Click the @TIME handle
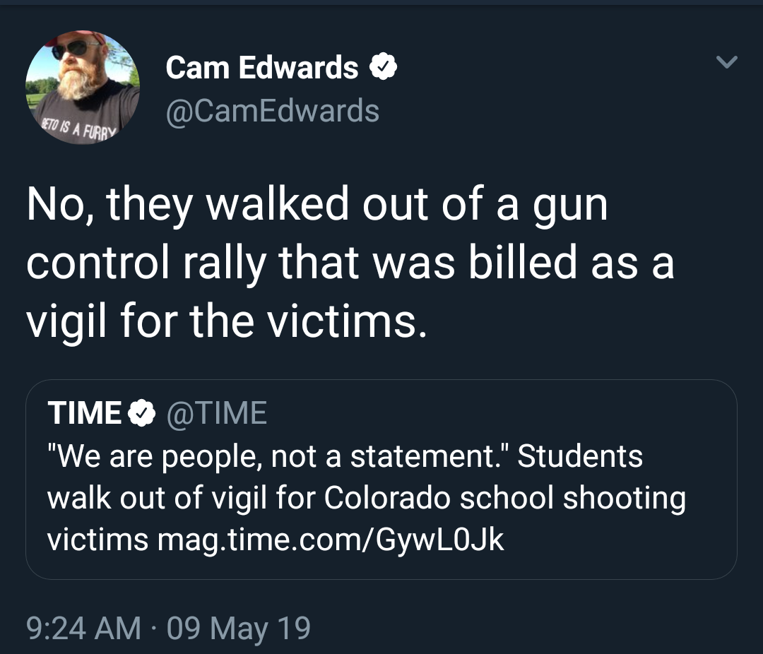 (x=215, y=414)
